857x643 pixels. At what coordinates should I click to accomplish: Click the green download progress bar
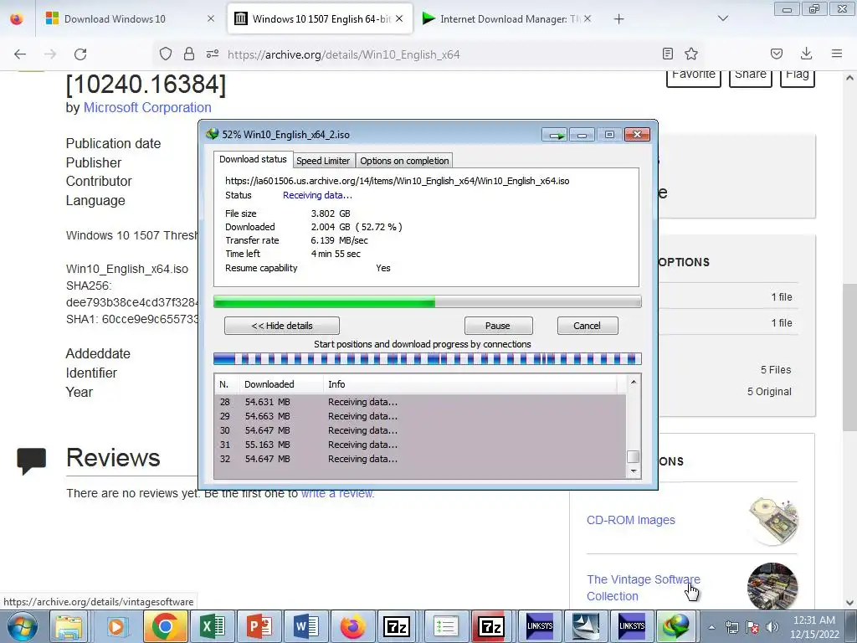(428, 301)
